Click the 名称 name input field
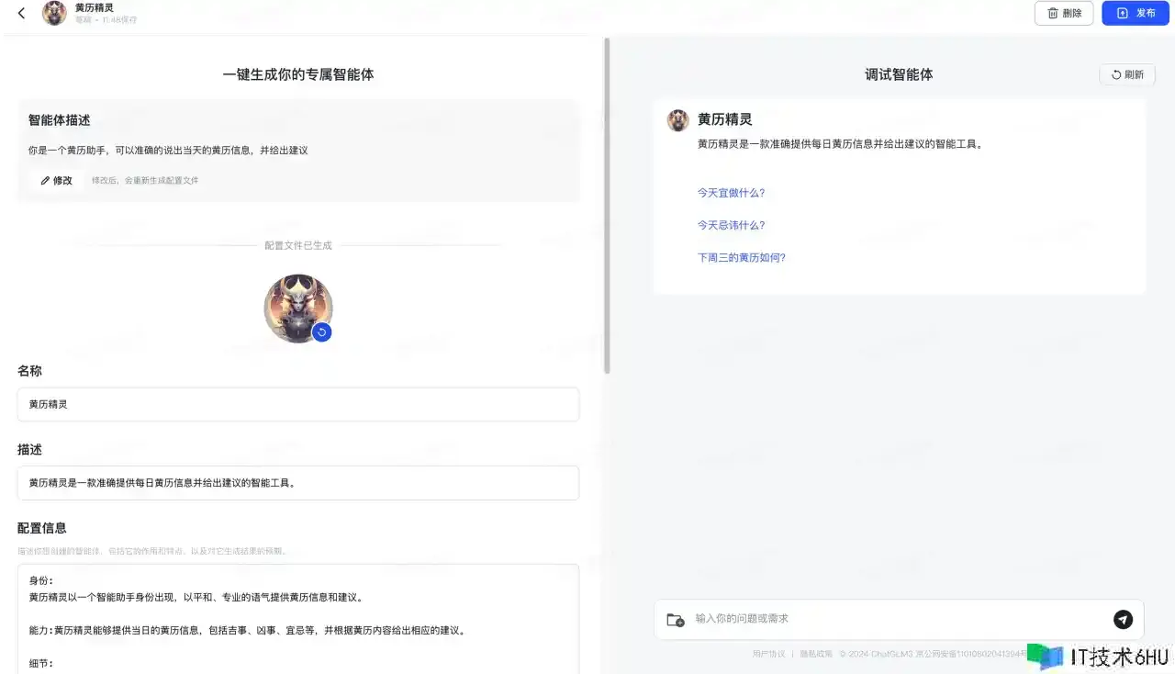The image size is (1175, 674). click(297, 404)
